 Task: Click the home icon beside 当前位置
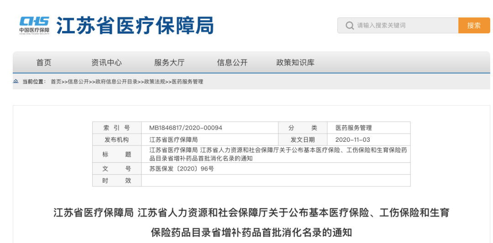click(x=16, y=82)
